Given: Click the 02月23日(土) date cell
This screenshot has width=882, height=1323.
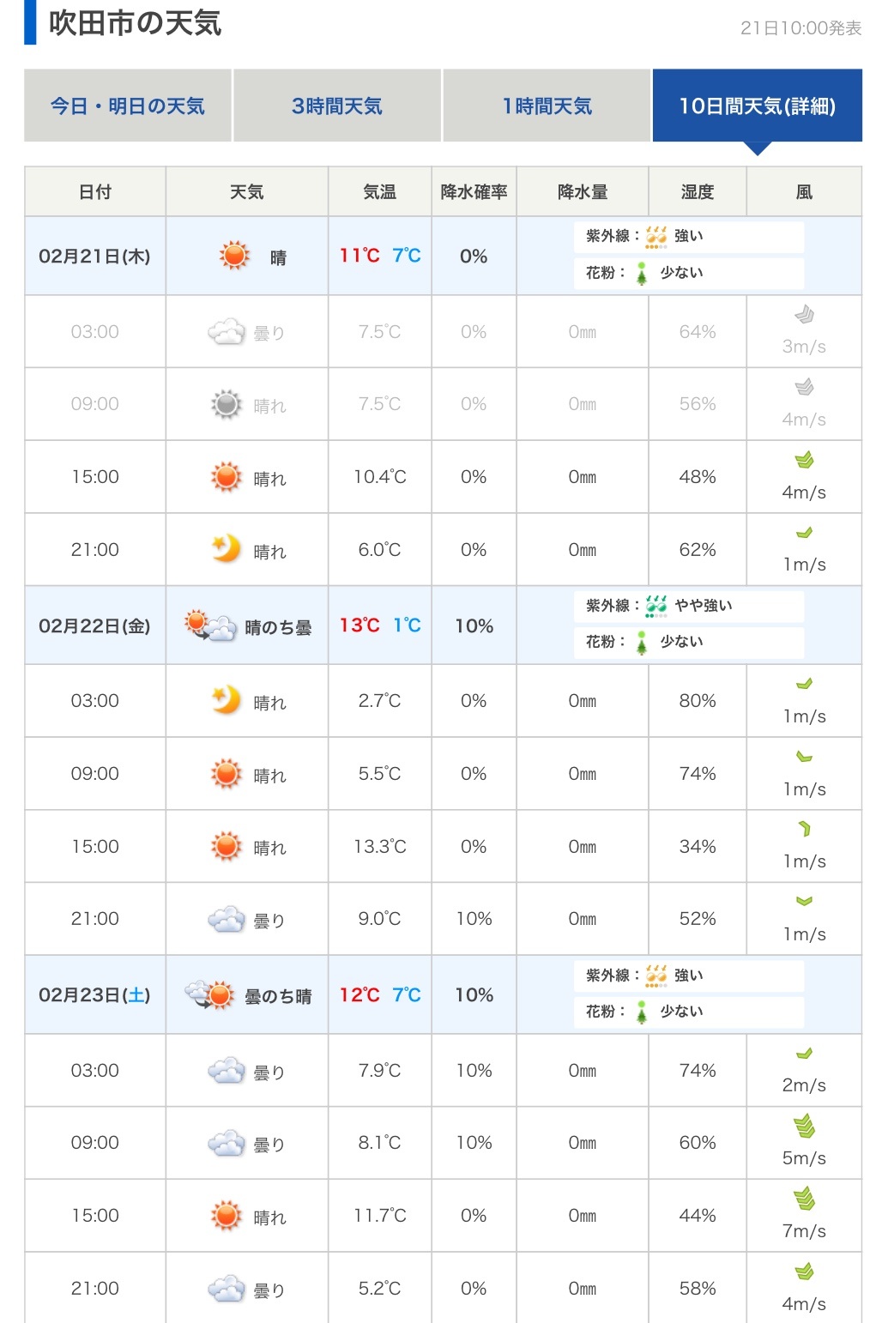Looking at the screenshot, I should (94, 995).
